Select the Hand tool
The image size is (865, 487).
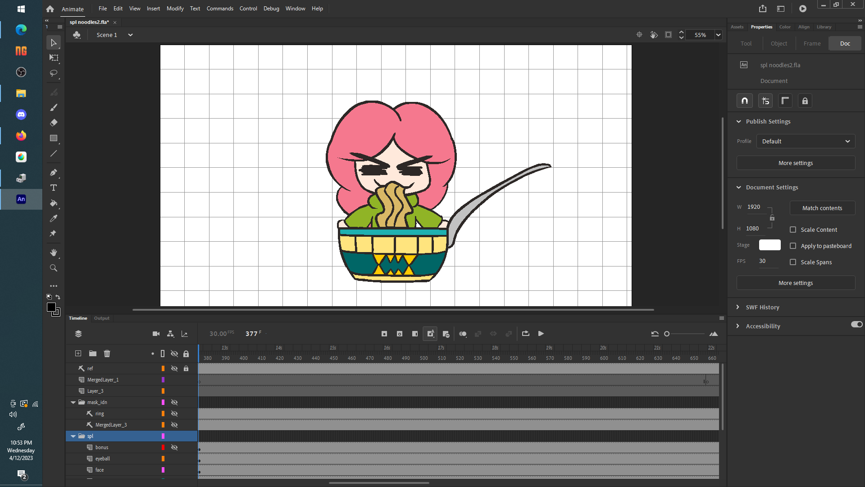54,253
